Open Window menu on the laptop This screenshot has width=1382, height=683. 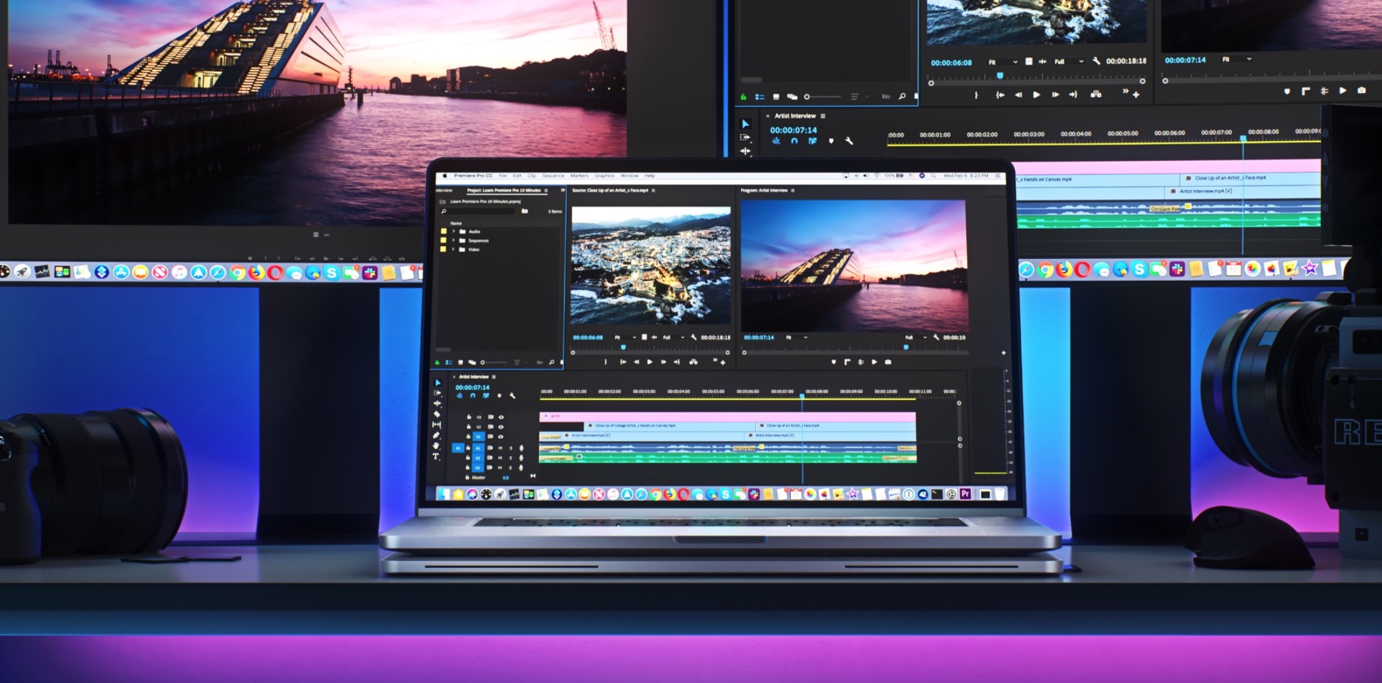click(629, 176)
